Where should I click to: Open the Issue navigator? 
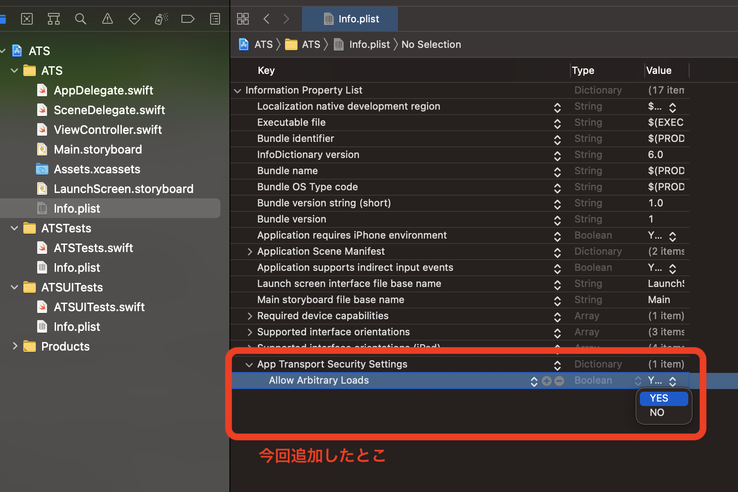click(x=108, y=19)
